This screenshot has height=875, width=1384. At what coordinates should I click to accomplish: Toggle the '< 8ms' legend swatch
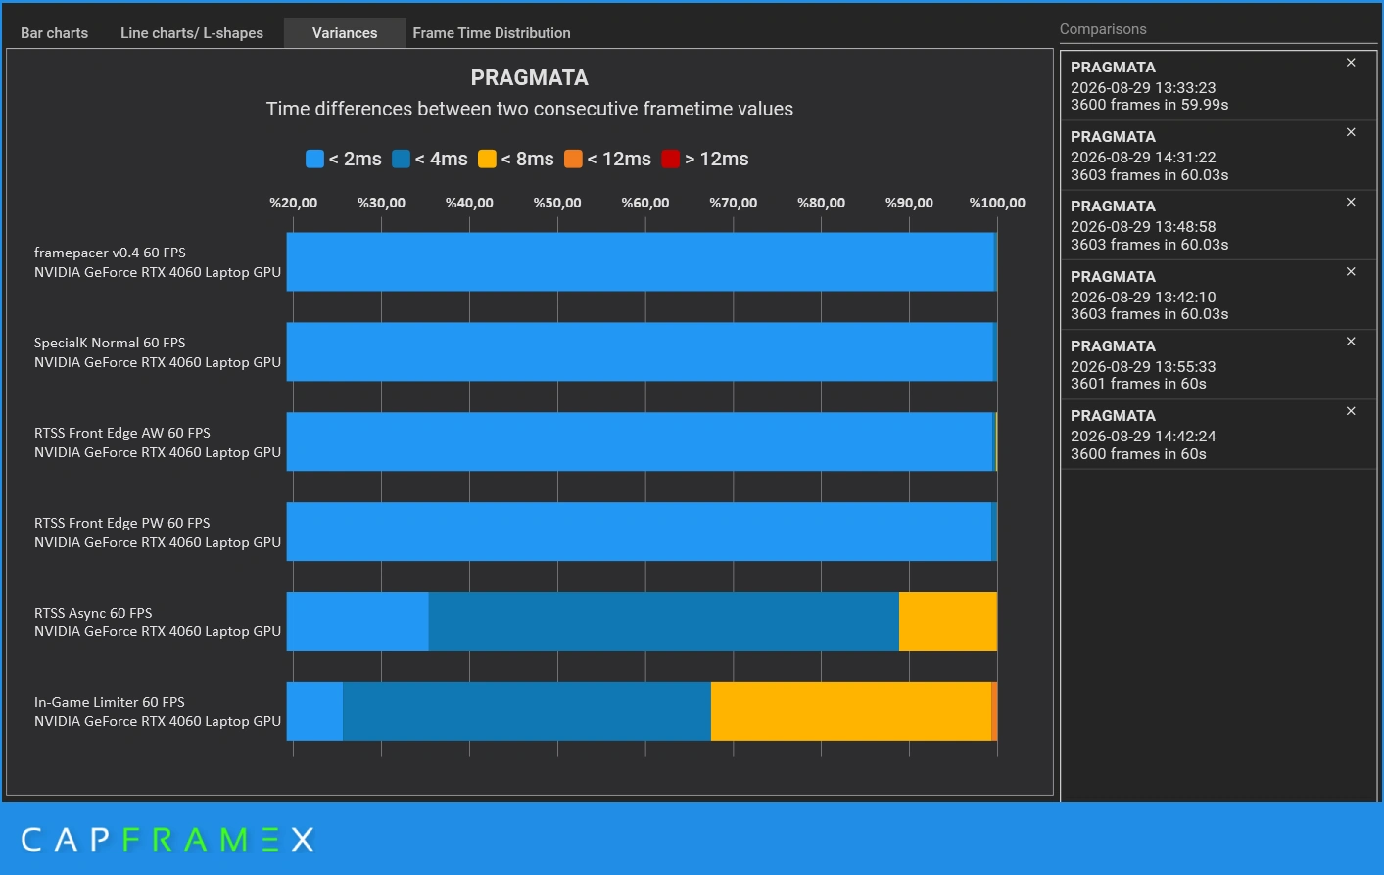click(x=487, y=159)
